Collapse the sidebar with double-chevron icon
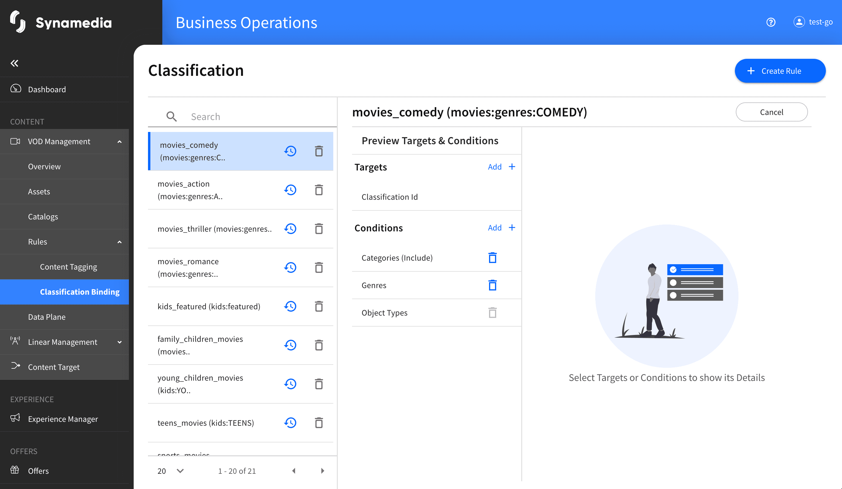This screenshot has width=842, height=489. [14, 63]
